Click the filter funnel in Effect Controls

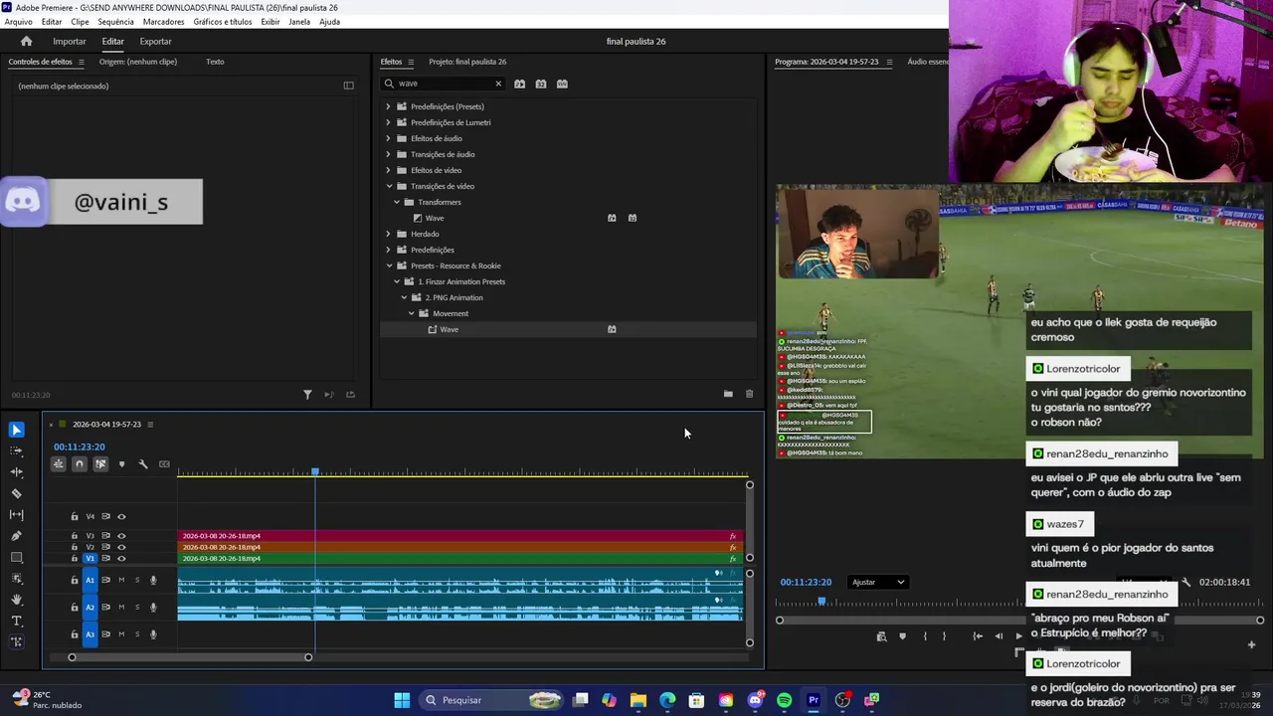click(x=307, y=395)
